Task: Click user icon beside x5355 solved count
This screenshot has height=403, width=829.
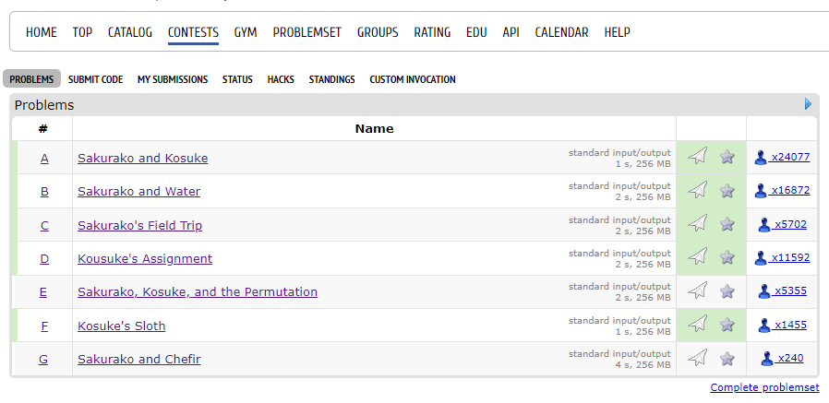Action: [764, 291]
